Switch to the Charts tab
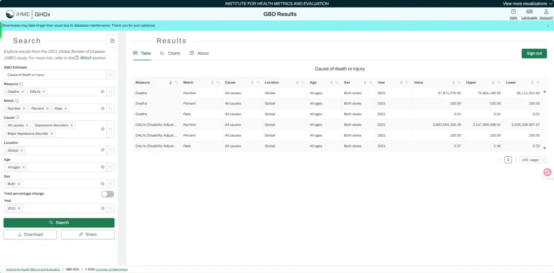554x273 pixels. point(170,53)
